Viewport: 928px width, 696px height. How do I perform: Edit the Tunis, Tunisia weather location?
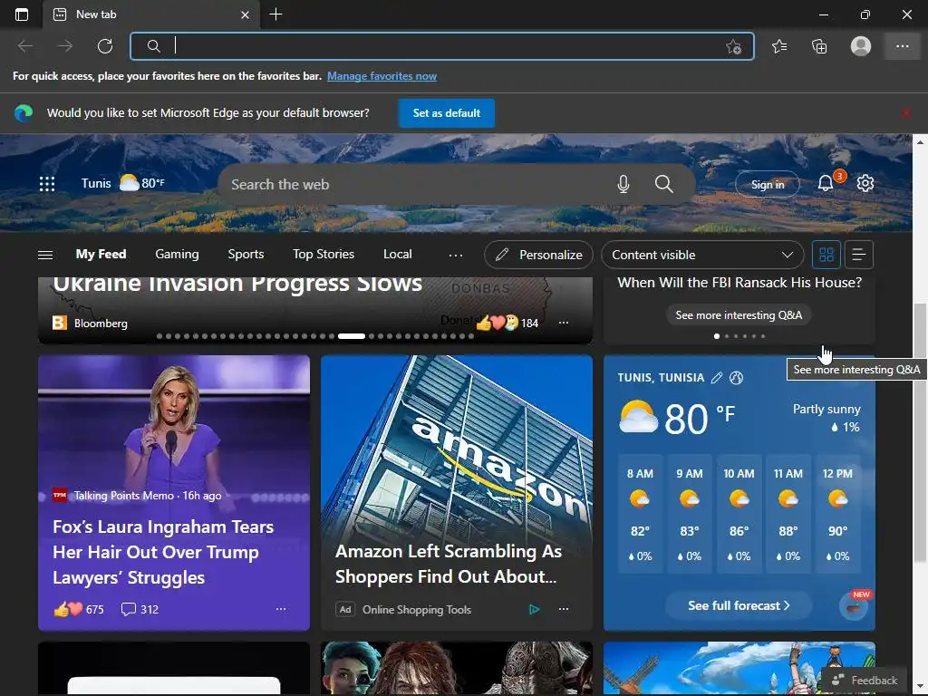(x=717, y=378)
